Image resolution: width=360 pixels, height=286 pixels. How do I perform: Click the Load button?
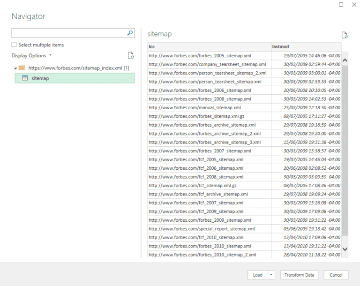pos(258,275)
